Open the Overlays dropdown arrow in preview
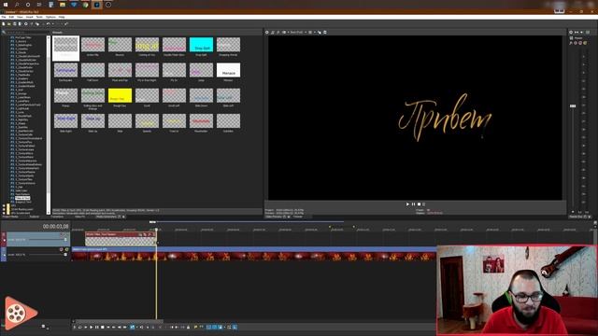The width and height of the screenshot is (598, 336). click(315, 33)
